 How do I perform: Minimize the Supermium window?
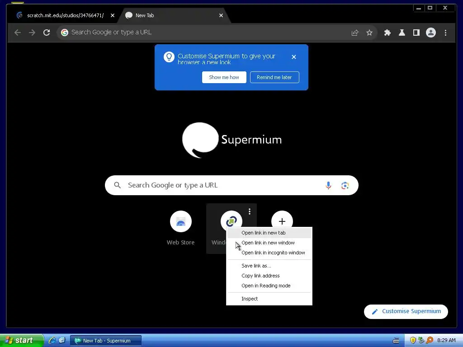[x=419, y=8]
